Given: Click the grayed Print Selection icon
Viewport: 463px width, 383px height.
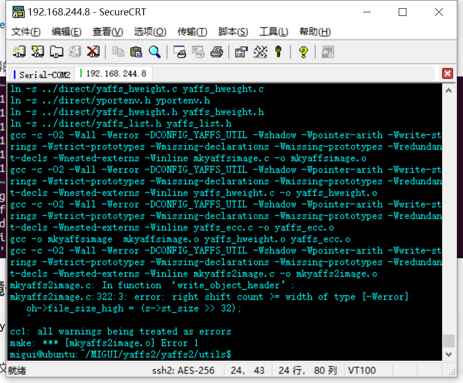Looking at the screenshot, I should tap(198, 52).
